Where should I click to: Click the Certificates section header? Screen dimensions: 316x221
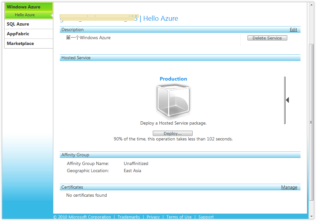180,187
